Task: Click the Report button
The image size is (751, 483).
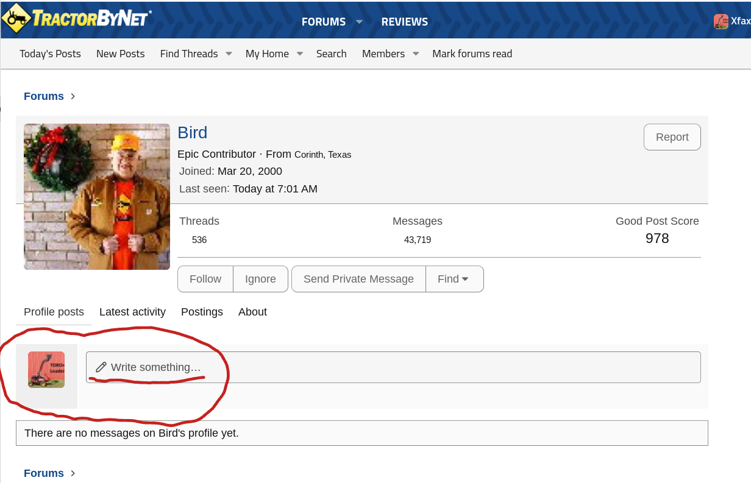Action: pyautogui.click(x=672, y=137)
